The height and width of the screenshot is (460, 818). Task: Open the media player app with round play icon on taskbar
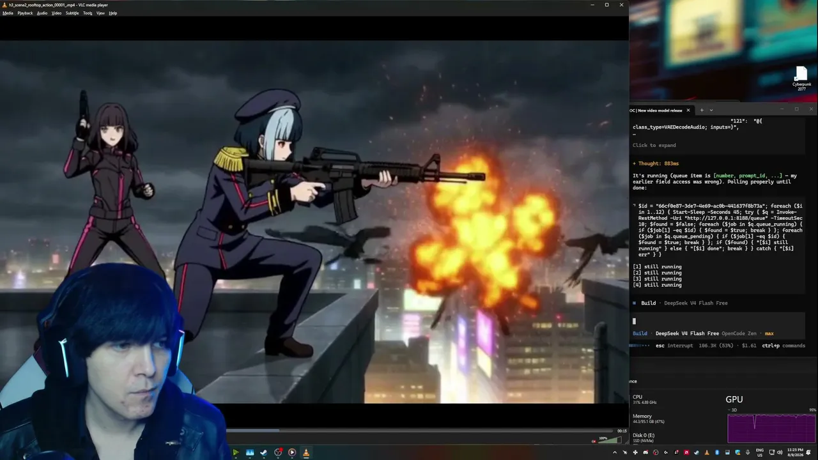pos(292,453)
